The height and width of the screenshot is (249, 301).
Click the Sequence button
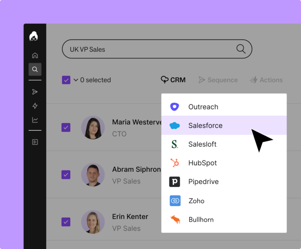point(218,80)
